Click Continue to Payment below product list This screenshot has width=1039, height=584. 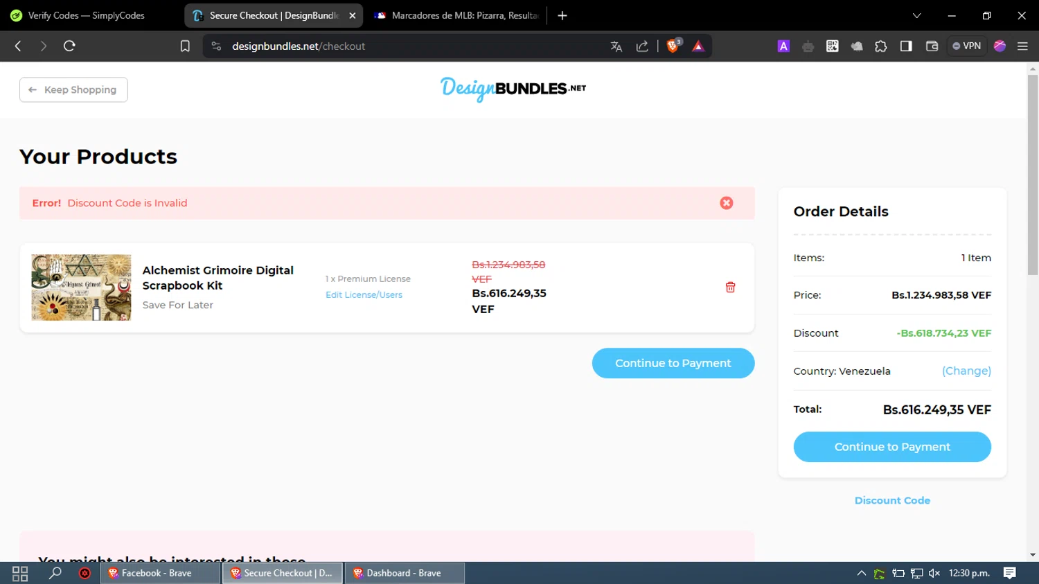coord(673,363)
